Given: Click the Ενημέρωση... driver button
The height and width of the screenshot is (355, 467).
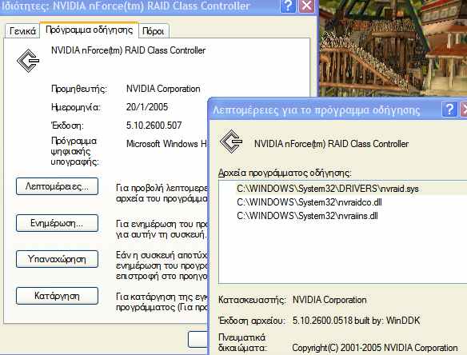Looking at the screenshot, I should 57,223.
